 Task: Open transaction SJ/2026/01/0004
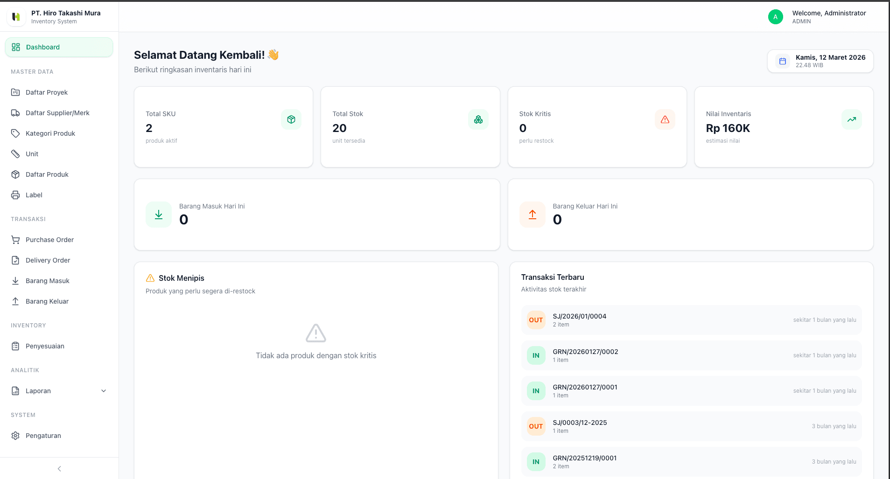point(579,316)
